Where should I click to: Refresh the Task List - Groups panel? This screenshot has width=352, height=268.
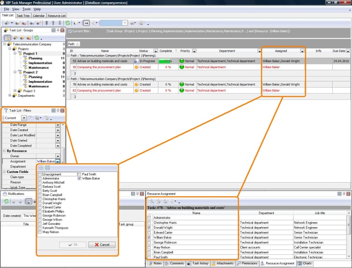pyautogui.click(x=37, y=38)
